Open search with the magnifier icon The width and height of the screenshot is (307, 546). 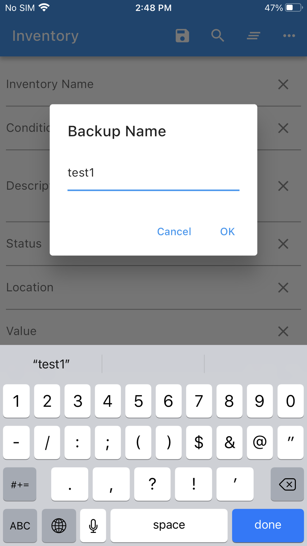point(218,36)
